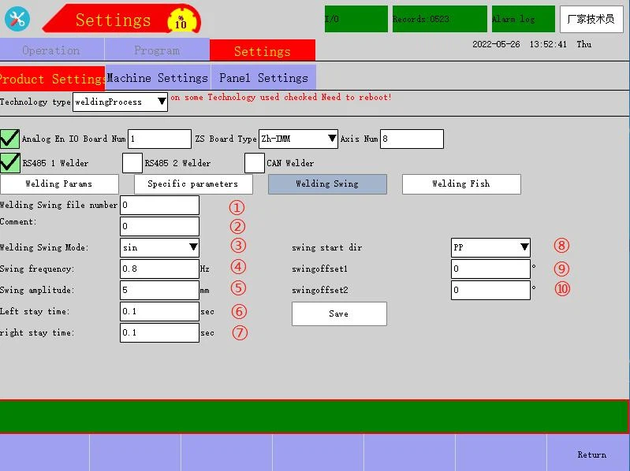630x471 pixels.
Task: Click the Swing frequency input field
Action: point(159,269)
